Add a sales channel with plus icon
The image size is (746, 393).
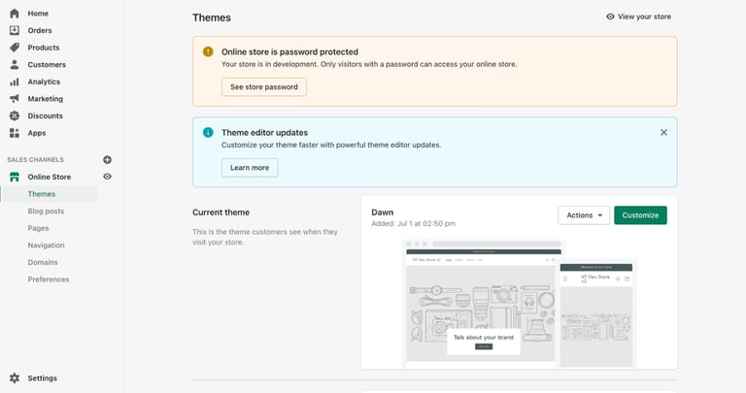pyautogui.click(x=108, y=159)
